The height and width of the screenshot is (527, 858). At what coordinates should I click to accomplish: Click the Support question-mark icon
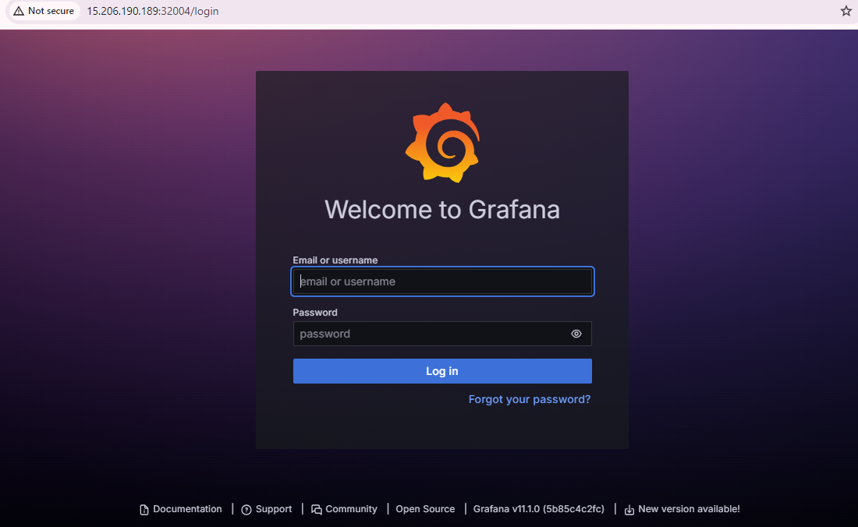[x=246, y=510]
